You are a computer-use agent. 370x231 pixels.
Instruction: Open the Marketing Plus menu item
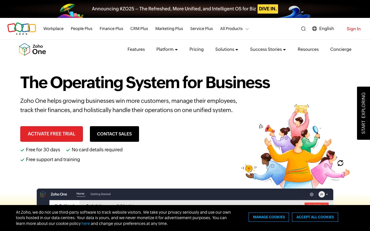[169, 29]
